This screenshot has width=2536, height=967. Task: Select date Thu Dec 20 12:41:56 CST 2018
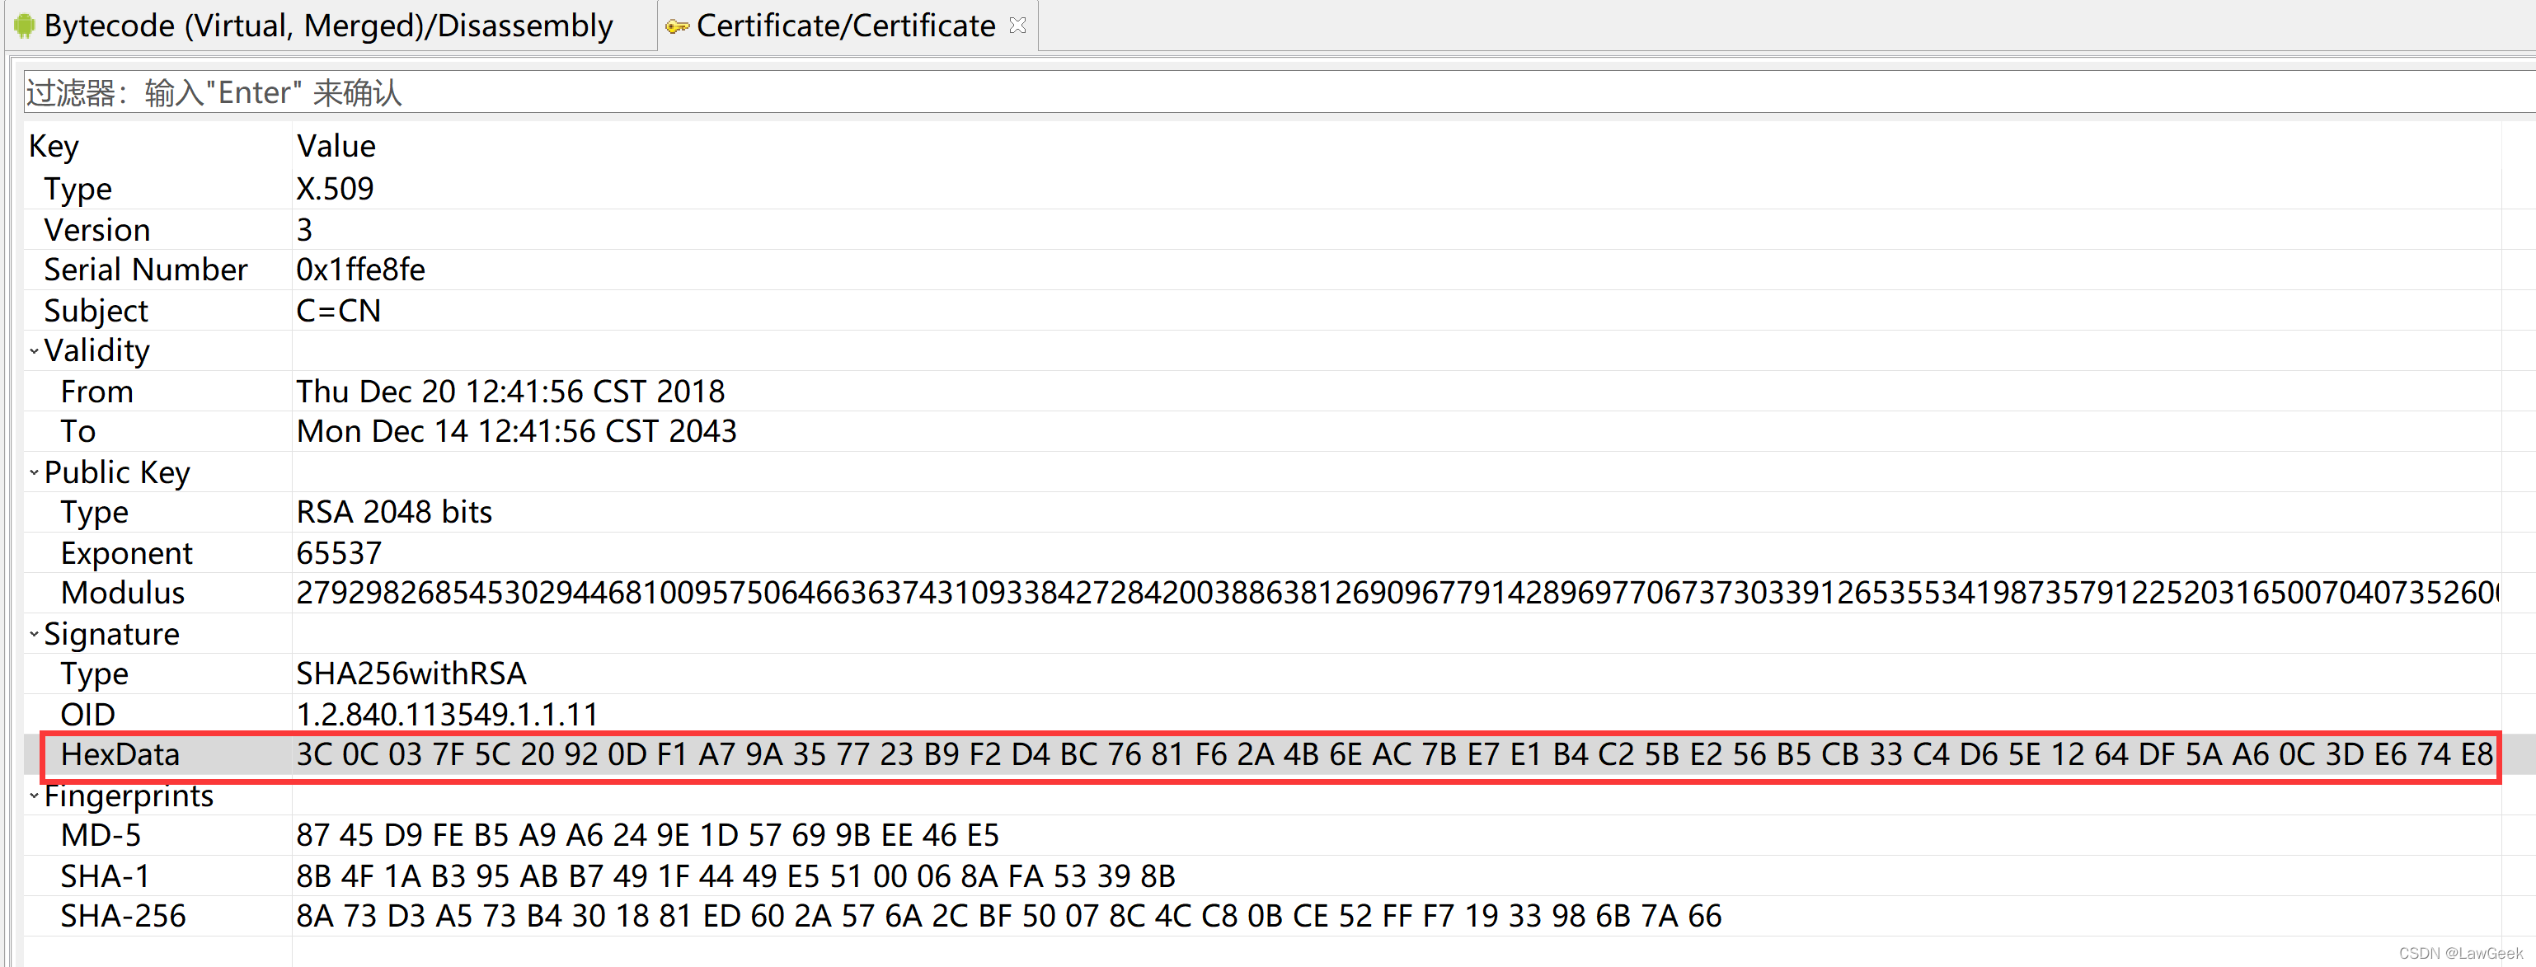click(510, 391)
